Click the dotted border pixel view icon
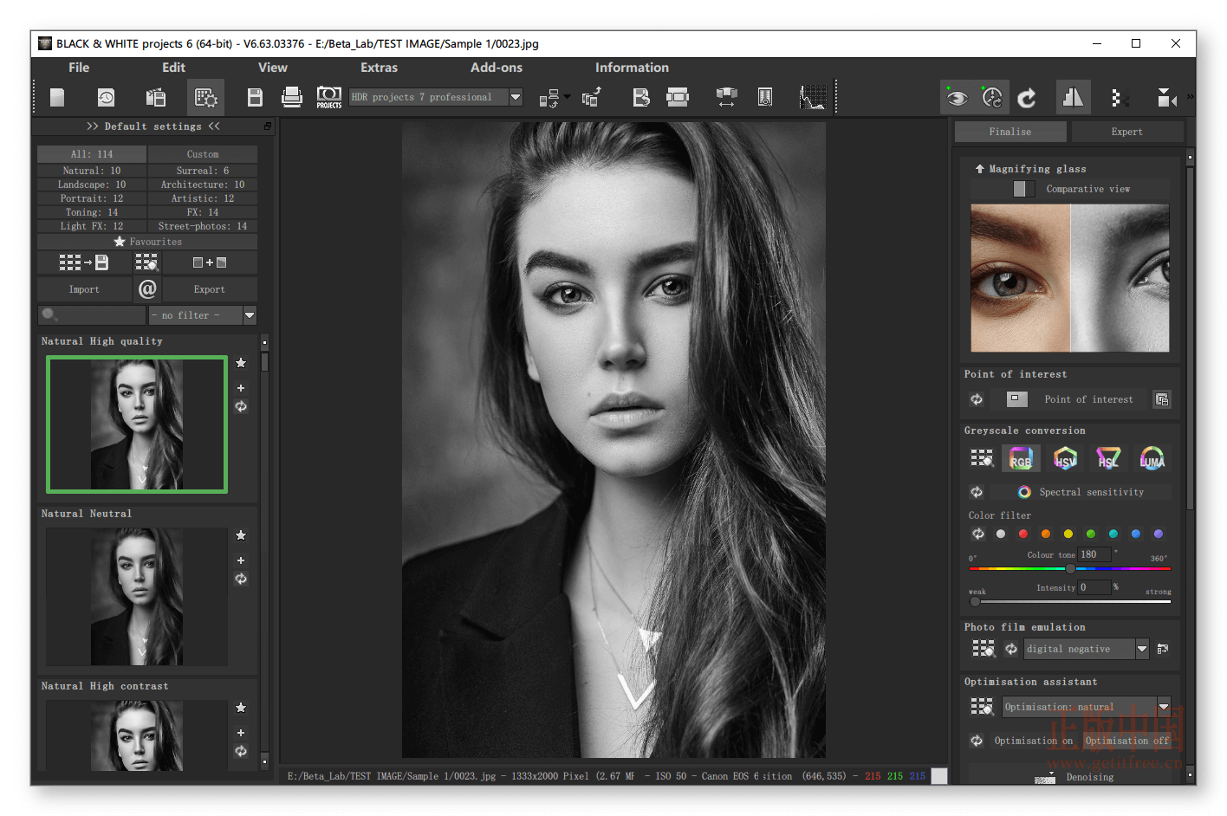The height and width of the screenshot is (816, 1227). point(1119,98)
